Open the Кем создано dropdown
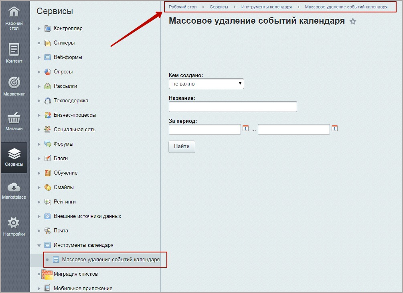The image size is (403, 293). point(206,83)
